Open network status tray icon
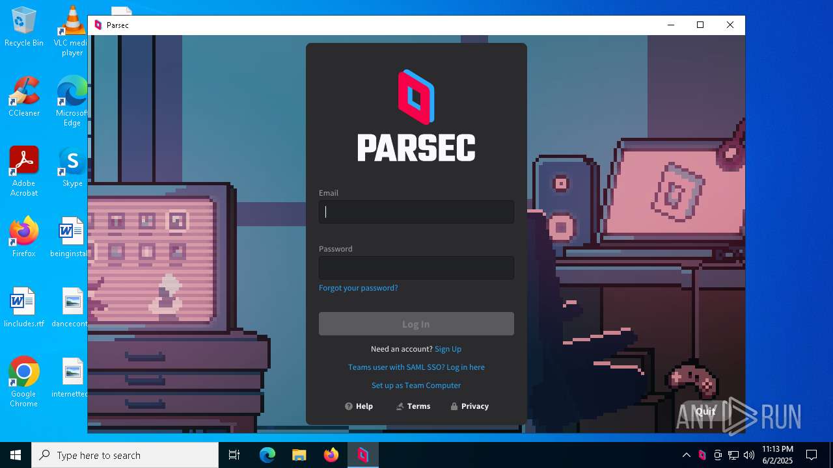Viewport: 833px width, 468px height. click(x=733, y=455)
